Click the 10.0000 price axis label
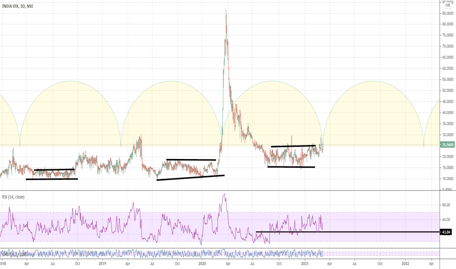This screenshot has width=456, height=269. tap(448, 179)
